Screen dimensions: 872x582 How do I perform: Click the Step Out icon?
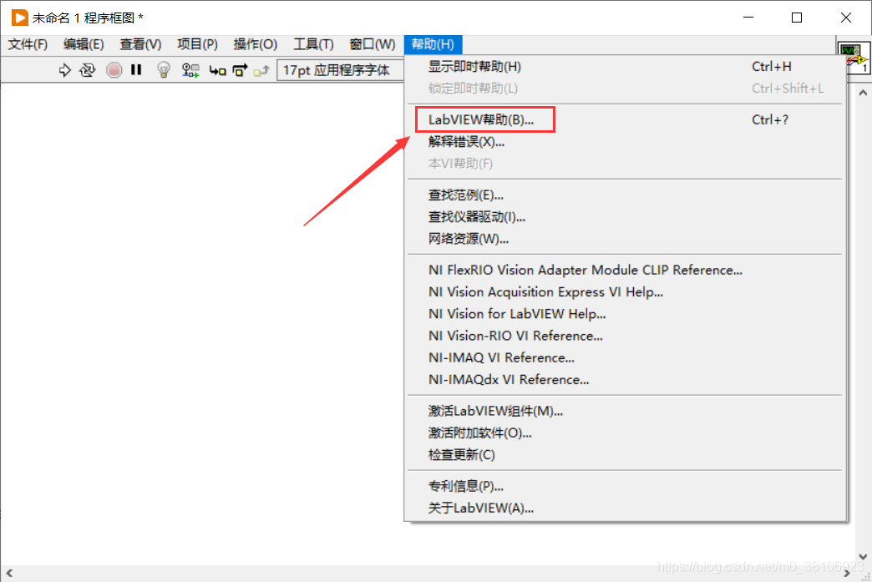pos(261,71)
